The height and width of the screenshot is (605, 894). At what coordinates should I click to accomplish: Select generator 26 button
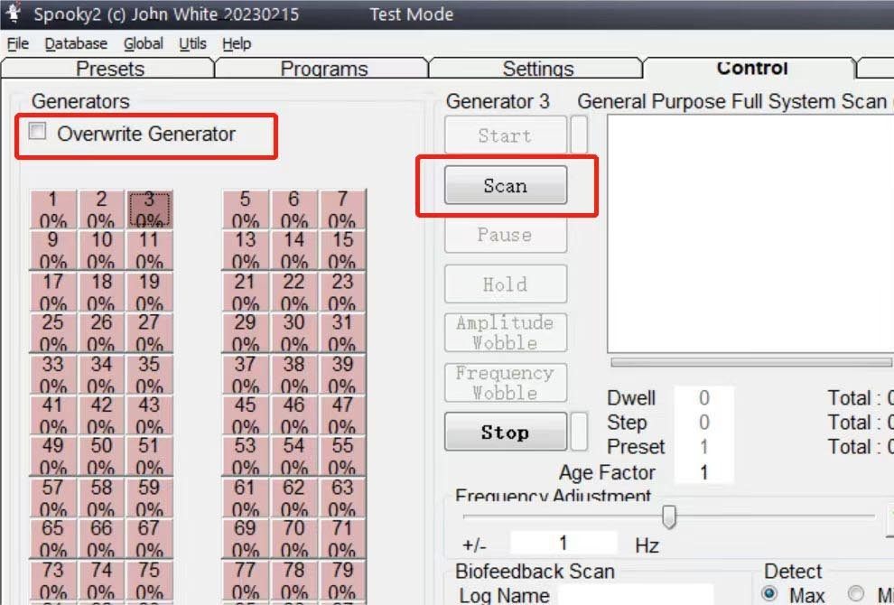pos(101,332)
